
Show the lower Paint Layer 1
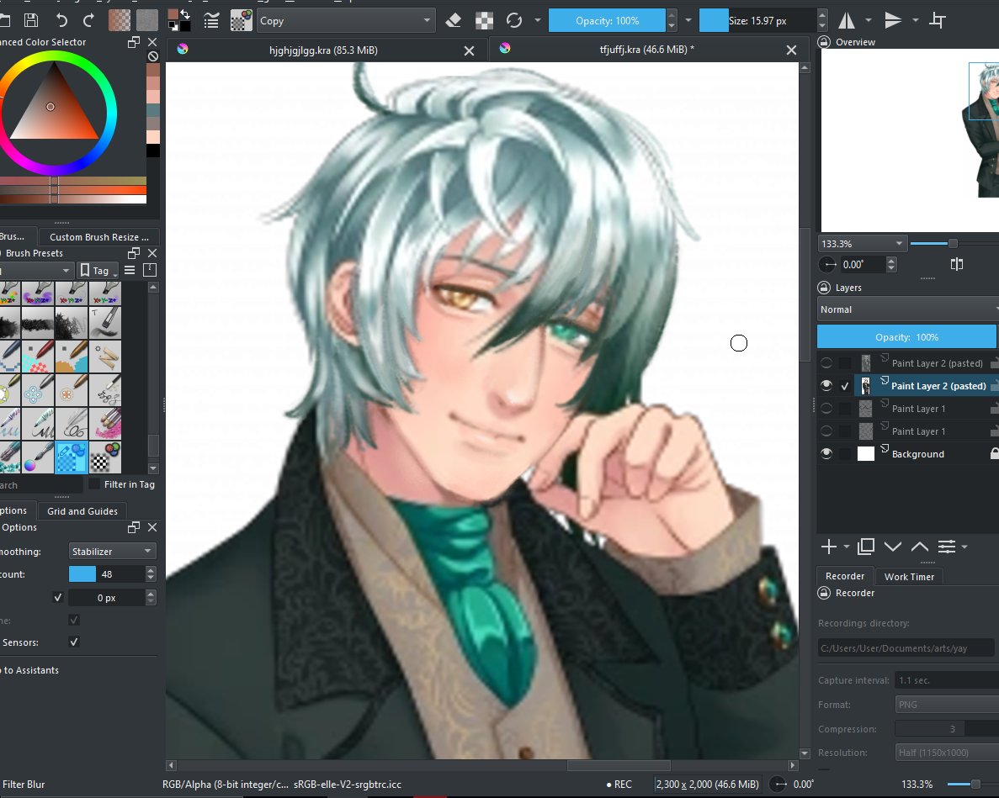[826, 431]
